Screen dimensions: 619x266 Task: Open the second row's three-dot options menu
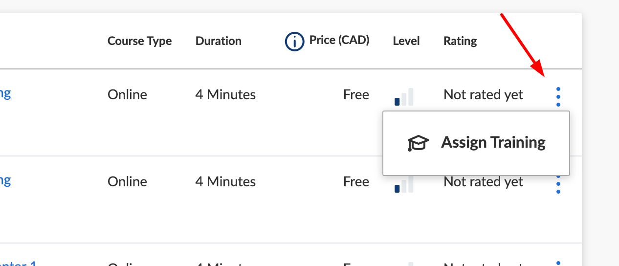tap(558, 184)
